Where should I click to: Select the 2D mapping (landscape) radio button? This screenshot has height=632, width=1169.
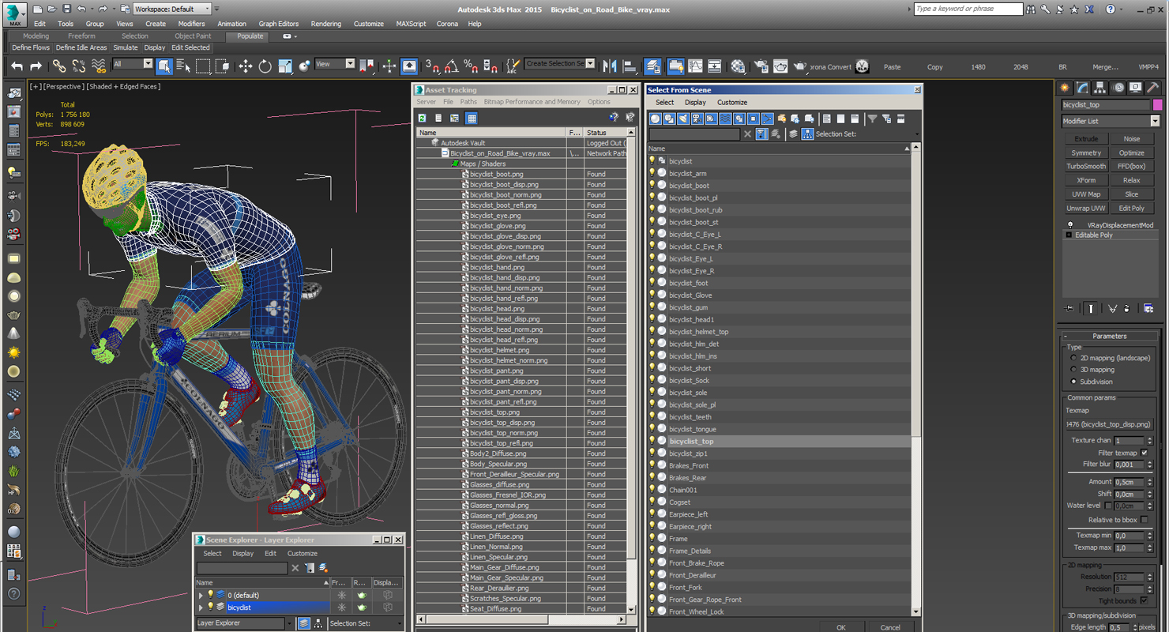pos(1073,358)
